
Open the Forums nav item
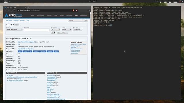49,15
